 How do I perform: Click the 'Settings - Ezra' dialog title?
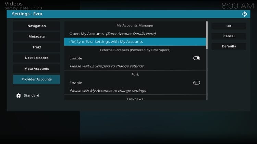tap(27, 14)
